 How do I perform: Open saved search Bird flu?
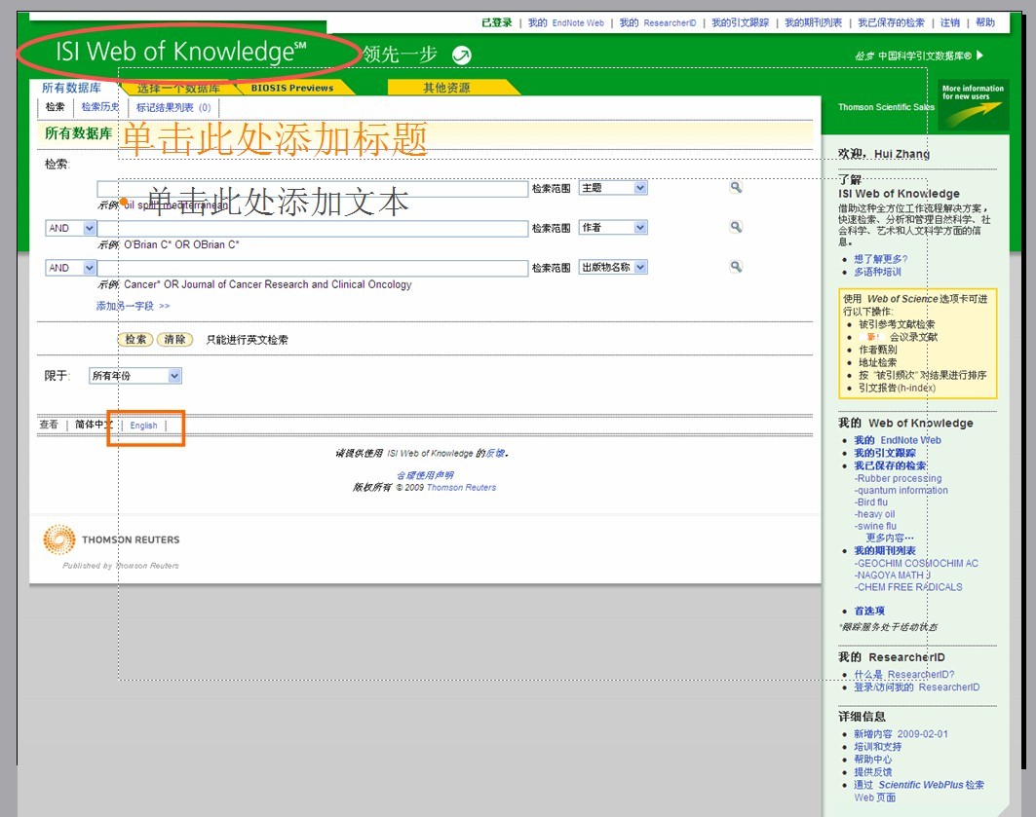coord(871,502)
